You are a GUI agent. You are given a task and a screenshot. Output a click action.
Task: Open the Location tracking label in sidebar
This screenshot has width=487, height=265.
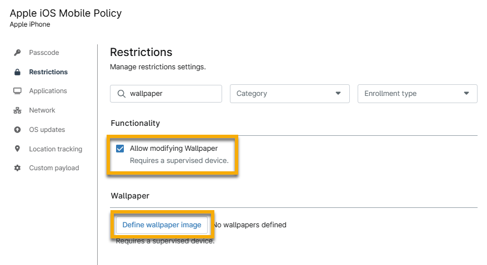click(x=56, y=149)
